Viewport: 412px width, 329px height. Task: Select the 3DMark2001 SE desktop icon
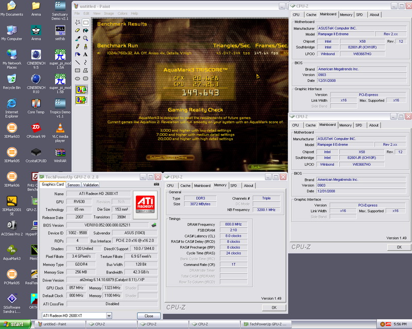[12, 206]
